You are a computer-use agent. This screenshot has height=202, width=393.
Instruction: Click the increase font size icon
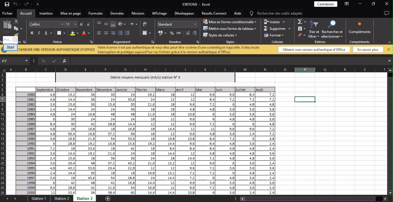click(x=81, y=24)
